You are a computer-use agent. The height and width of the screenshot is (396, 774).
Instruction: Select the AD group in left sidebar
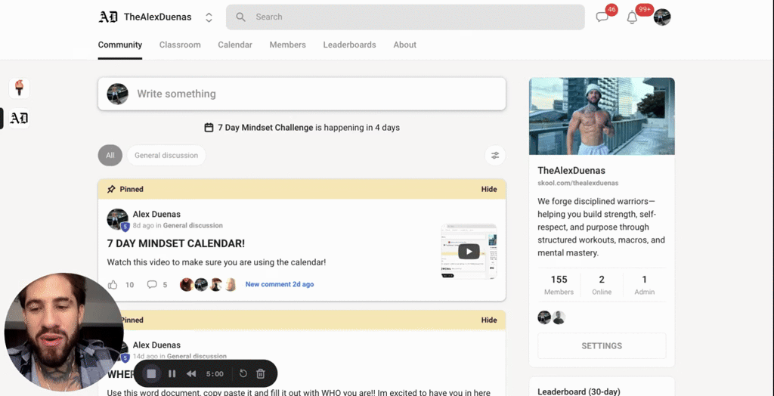click(x=19, y=118)
